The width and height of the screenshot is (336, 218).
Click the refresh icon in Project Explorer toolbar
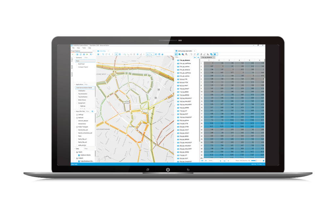(x=80, y=54)
